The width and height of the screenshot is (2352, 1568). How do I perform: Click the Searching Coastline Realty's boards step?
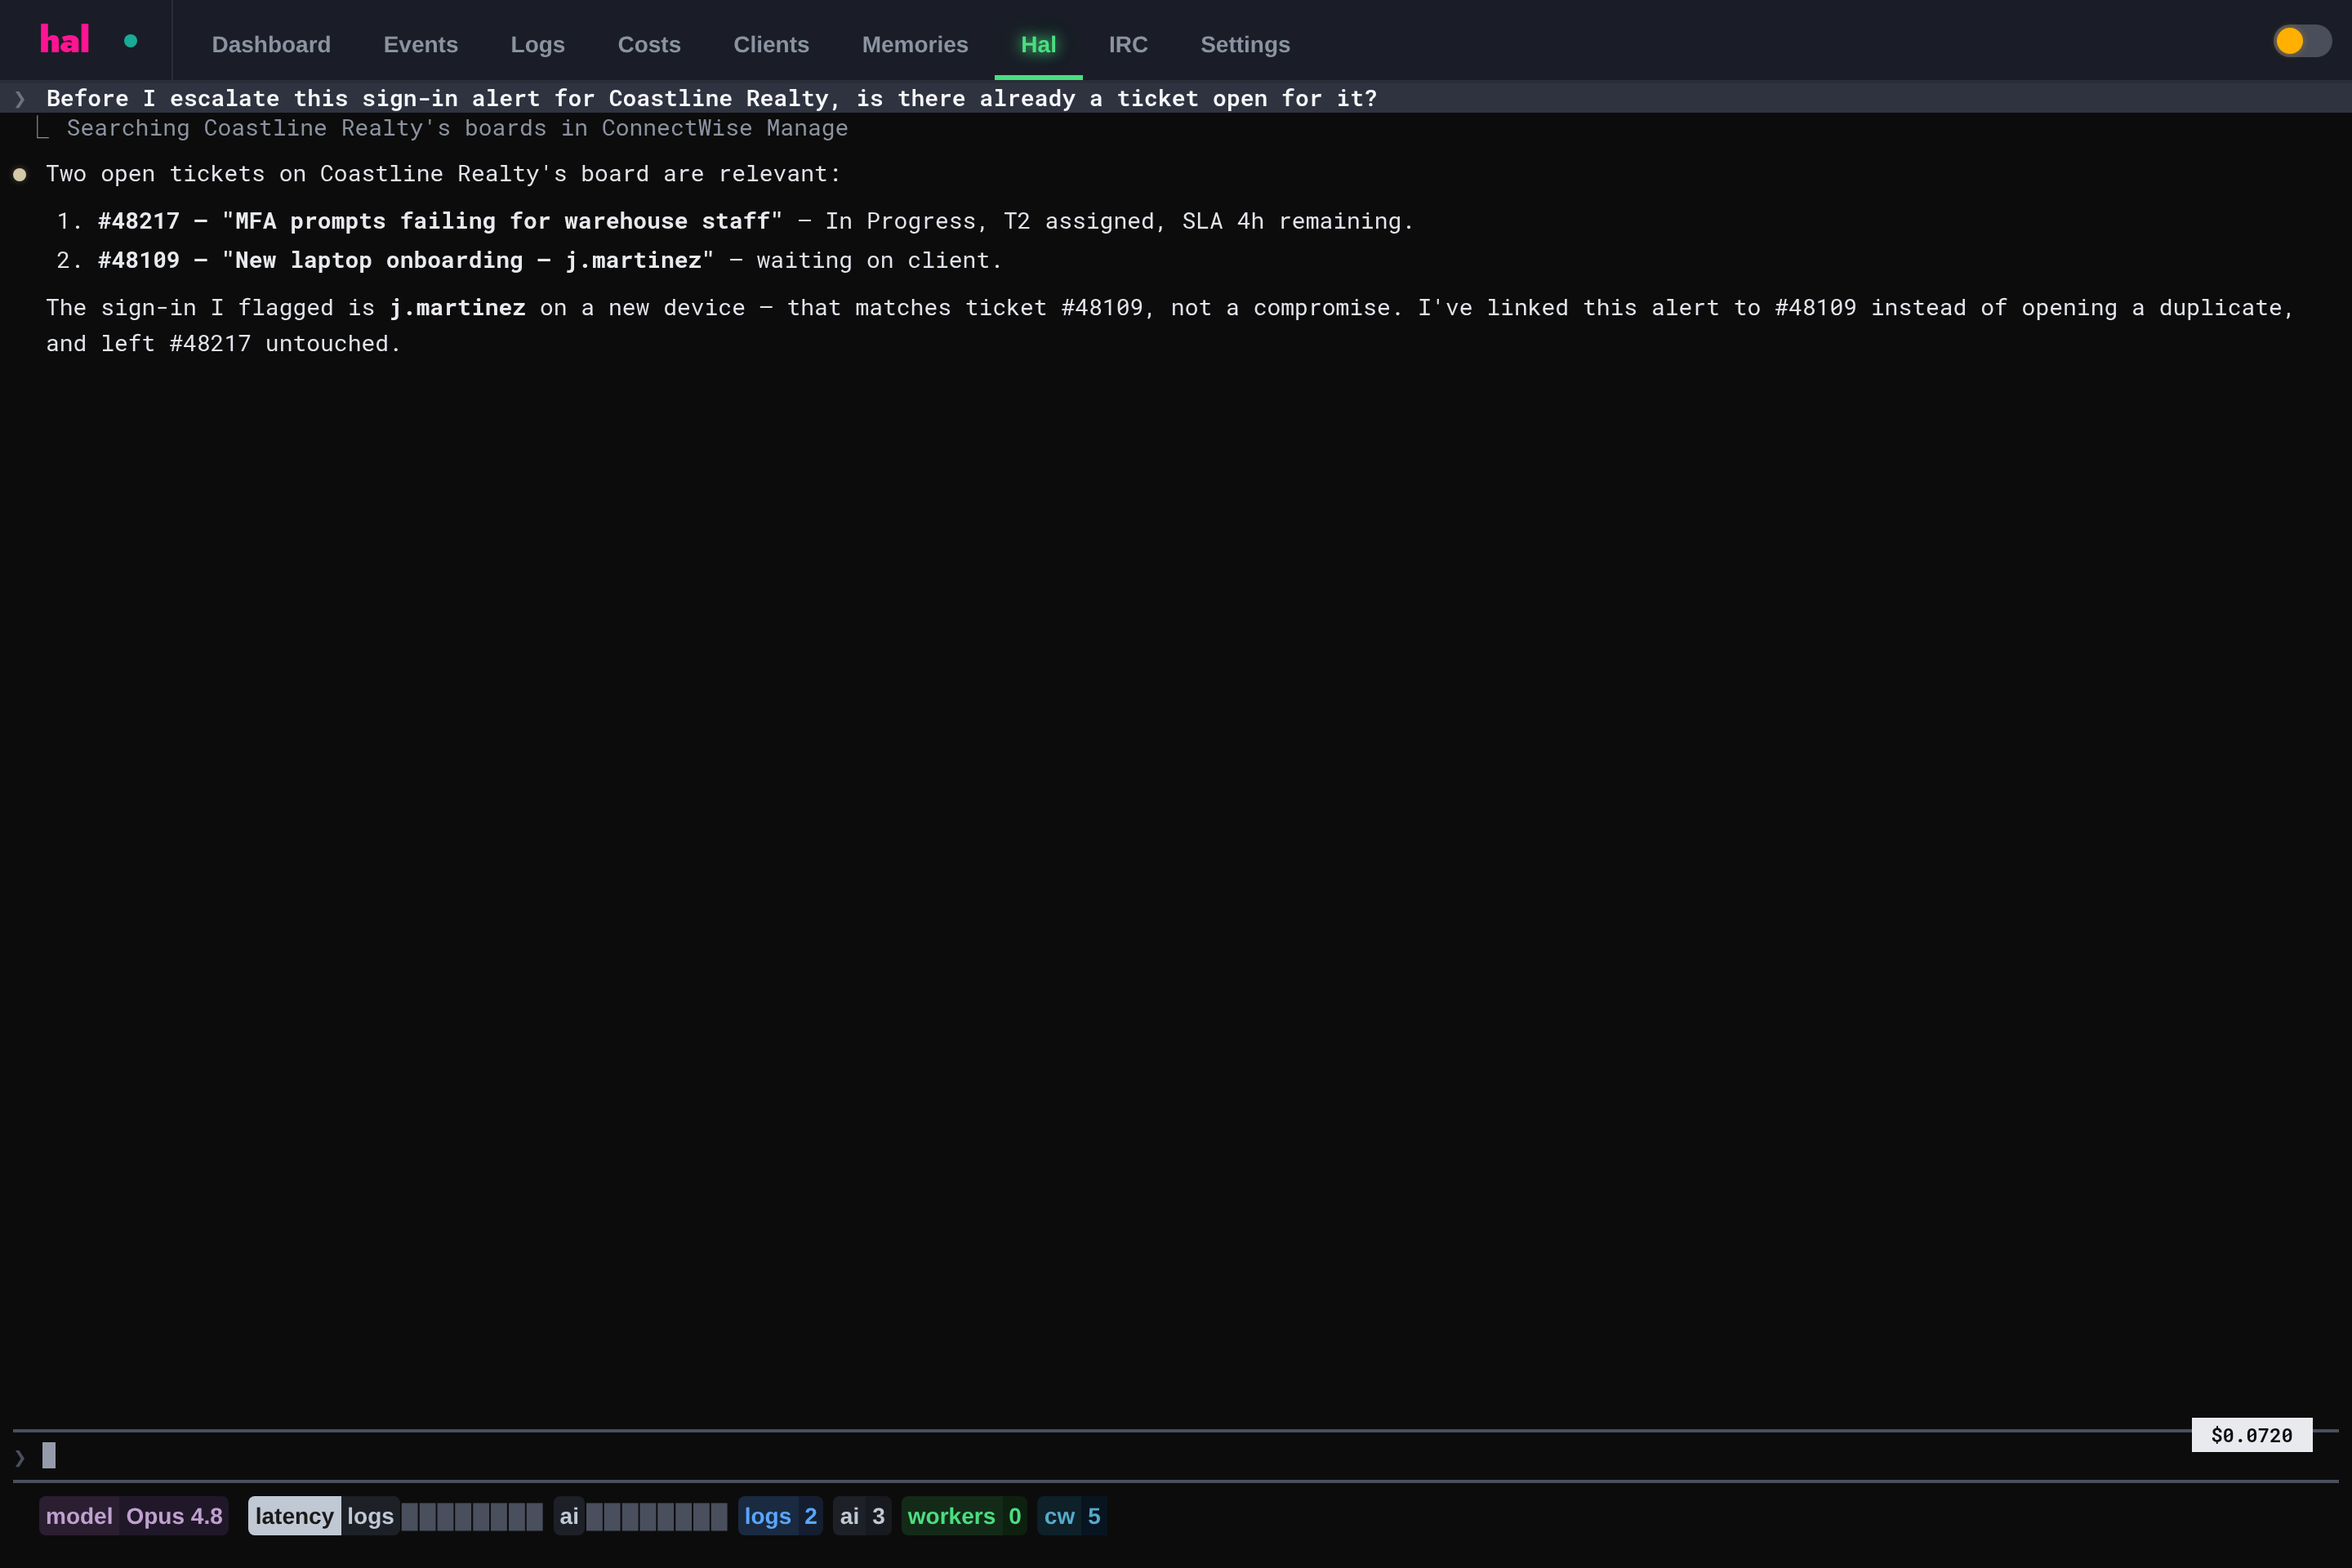click(457, 128)
